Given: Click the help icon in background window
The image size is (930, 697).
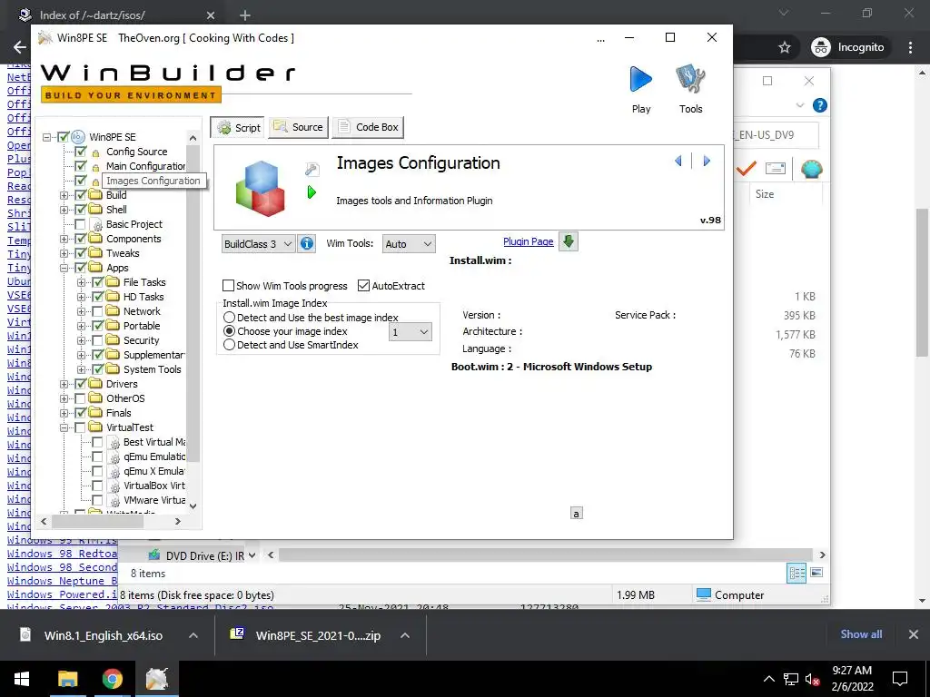Looking at the screenshot, I should (820, 105).
